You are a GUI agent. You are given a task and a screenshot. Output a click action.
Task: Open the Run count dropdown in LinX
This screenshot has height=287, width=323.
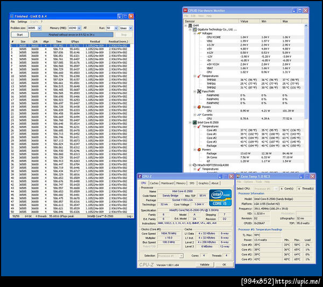point(116,28)
